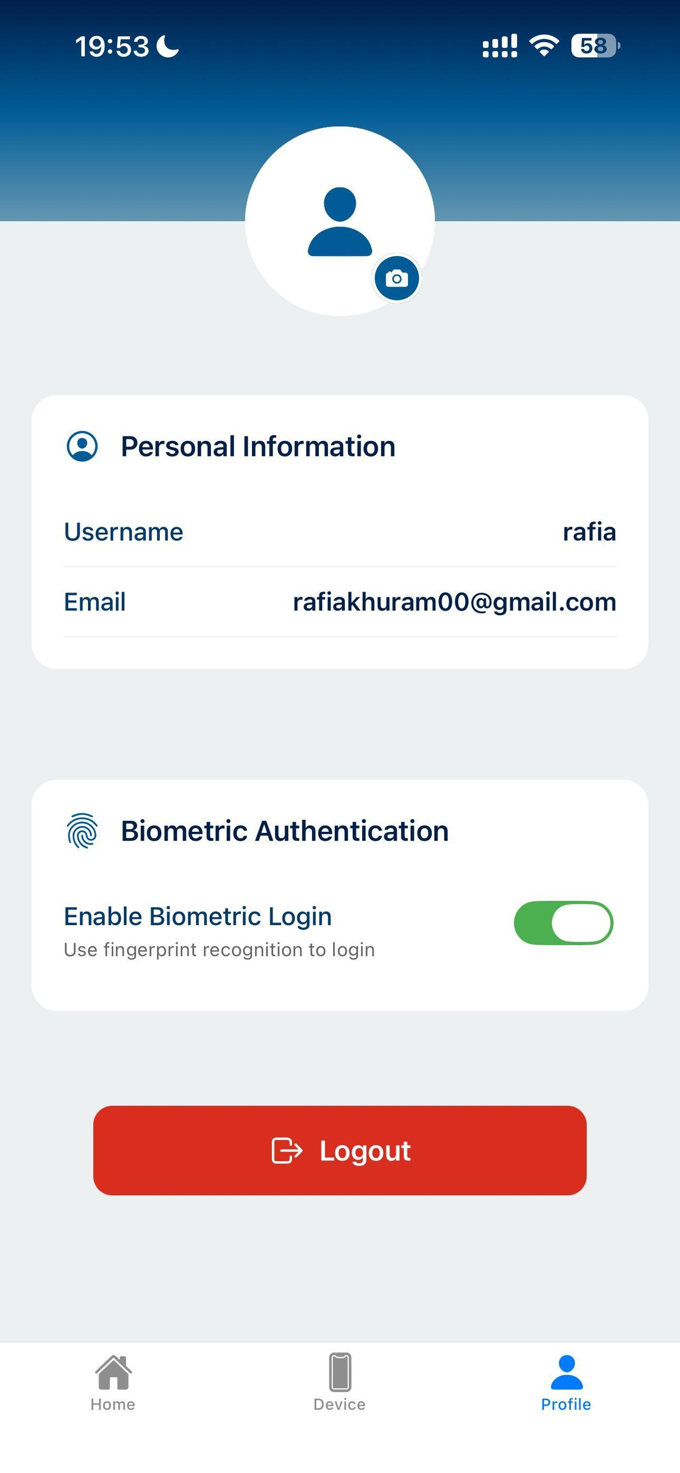
Task: Select the email rafiakhuram00@gmail.com
Action: point(454,601)
